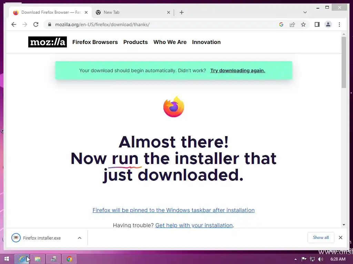Image resolution: width=353 pixels, height=264 pixels.
Task: Open the Google icon in address bar
Action: pos(281,24)
